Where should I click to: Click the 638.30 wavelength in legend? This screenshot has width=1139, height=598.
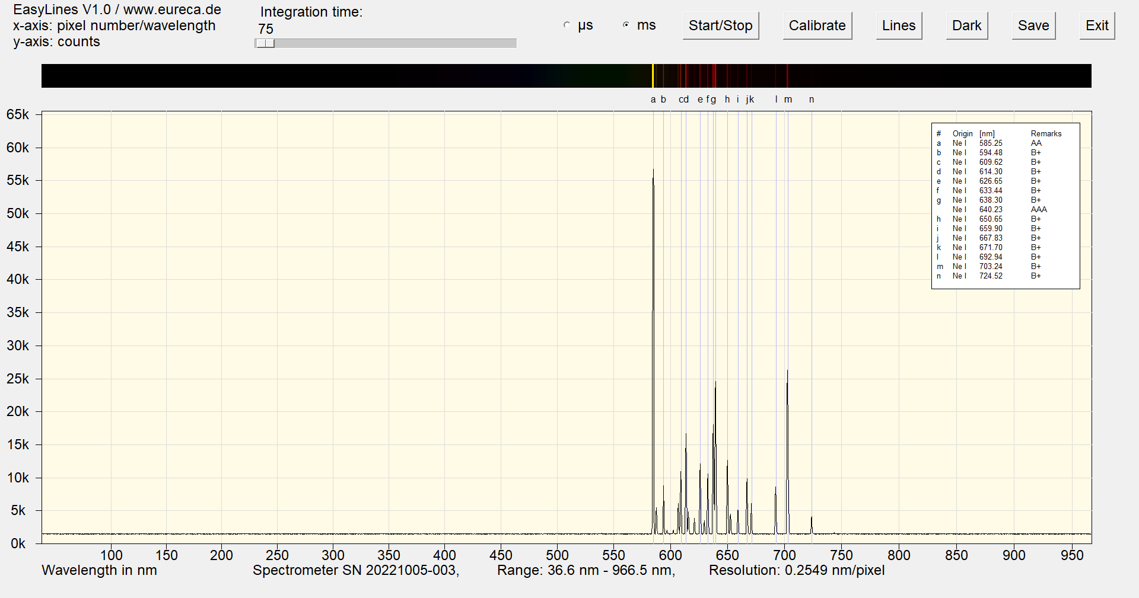(991, 200)
